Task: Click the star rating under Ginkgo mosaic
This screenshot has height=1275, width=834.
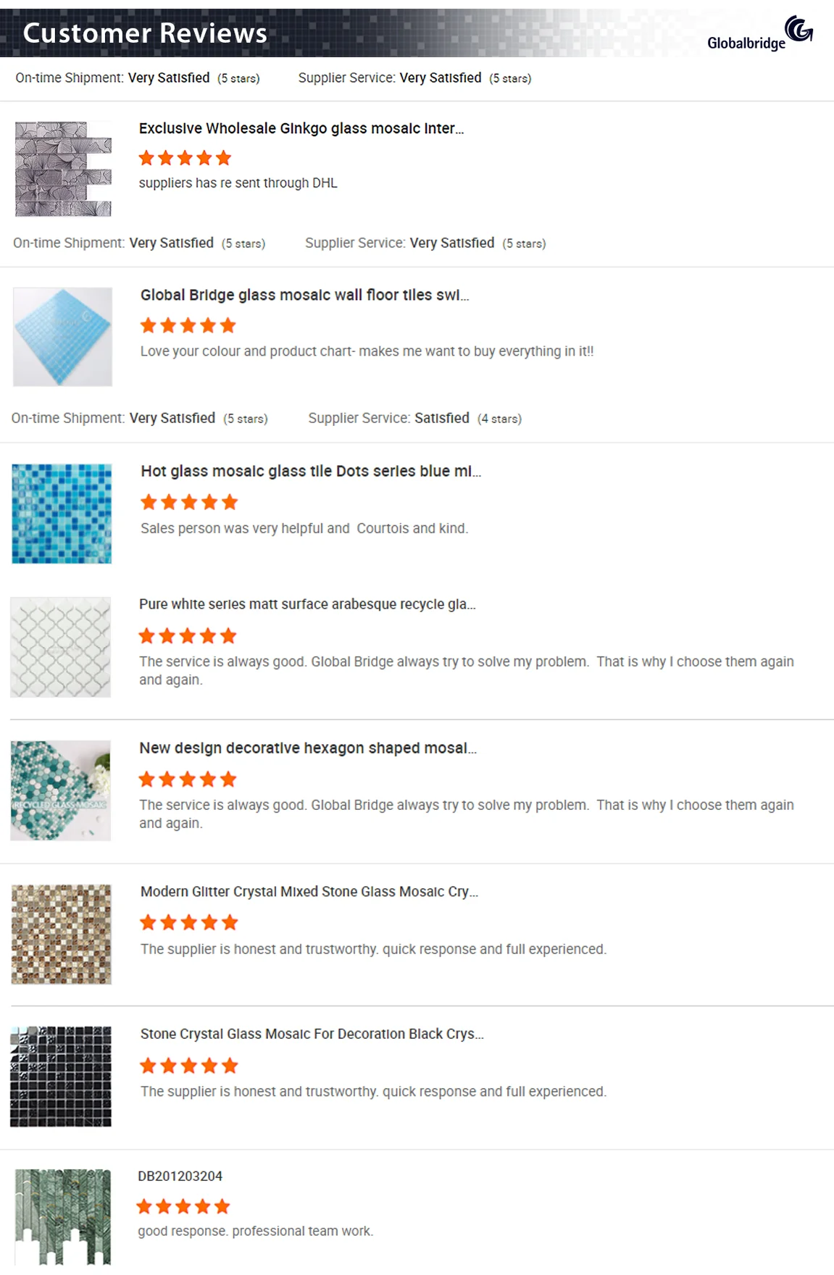Action: point(185,158)
